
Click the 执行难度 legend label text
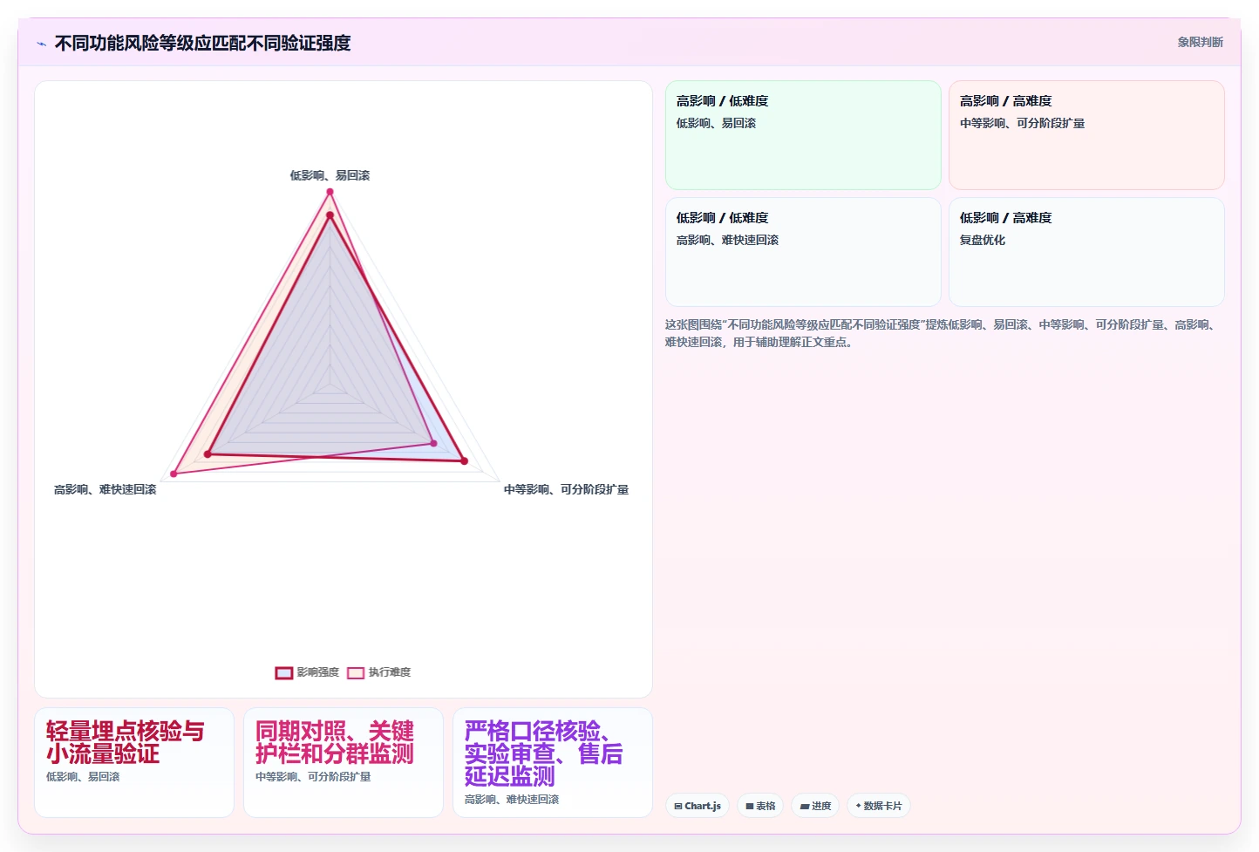[390, 672]
